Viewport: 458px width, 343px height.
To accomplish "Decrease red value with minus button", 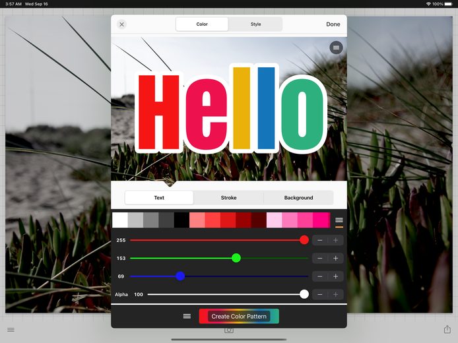I will tap(320, 240).
